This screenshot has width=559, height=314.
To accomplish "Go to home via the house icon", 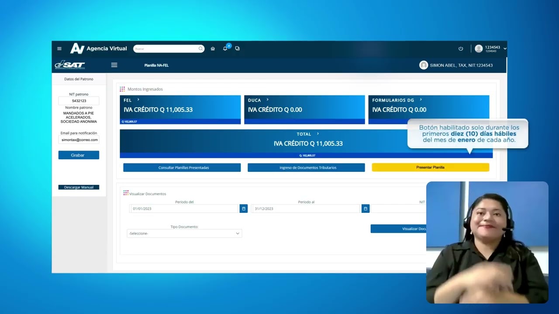I will (213, 48).
